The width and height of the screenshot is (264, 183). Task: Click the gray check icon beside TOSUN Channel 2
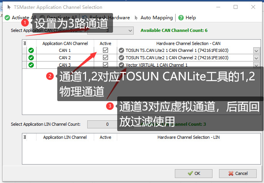tap(121, 58)
